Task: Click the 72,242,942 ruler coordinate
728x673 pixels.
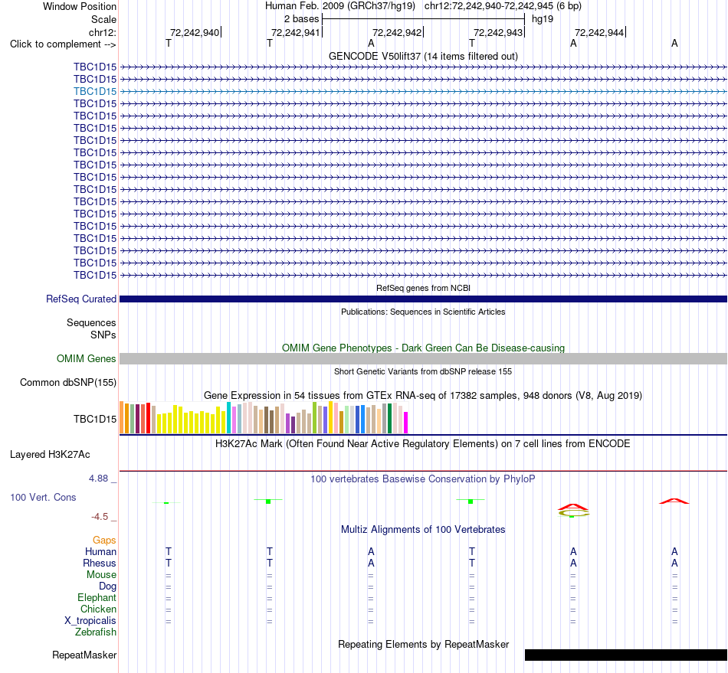Action: pos(397,32)
